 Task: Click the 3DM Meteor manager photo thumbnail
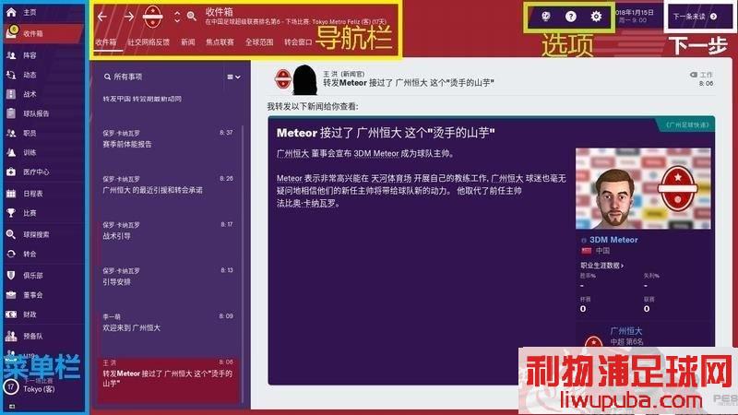click(643, 189)
